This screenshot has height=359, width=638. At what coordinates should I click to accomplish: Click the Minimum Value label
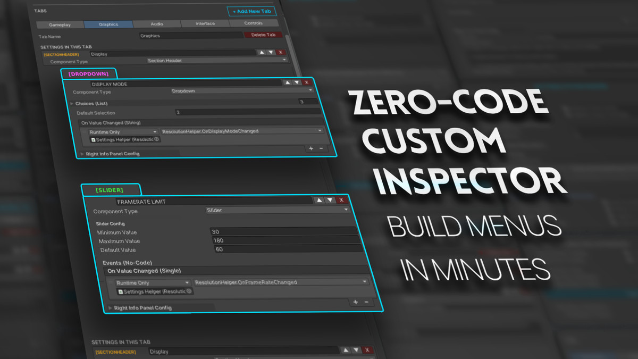click(116, 232)
